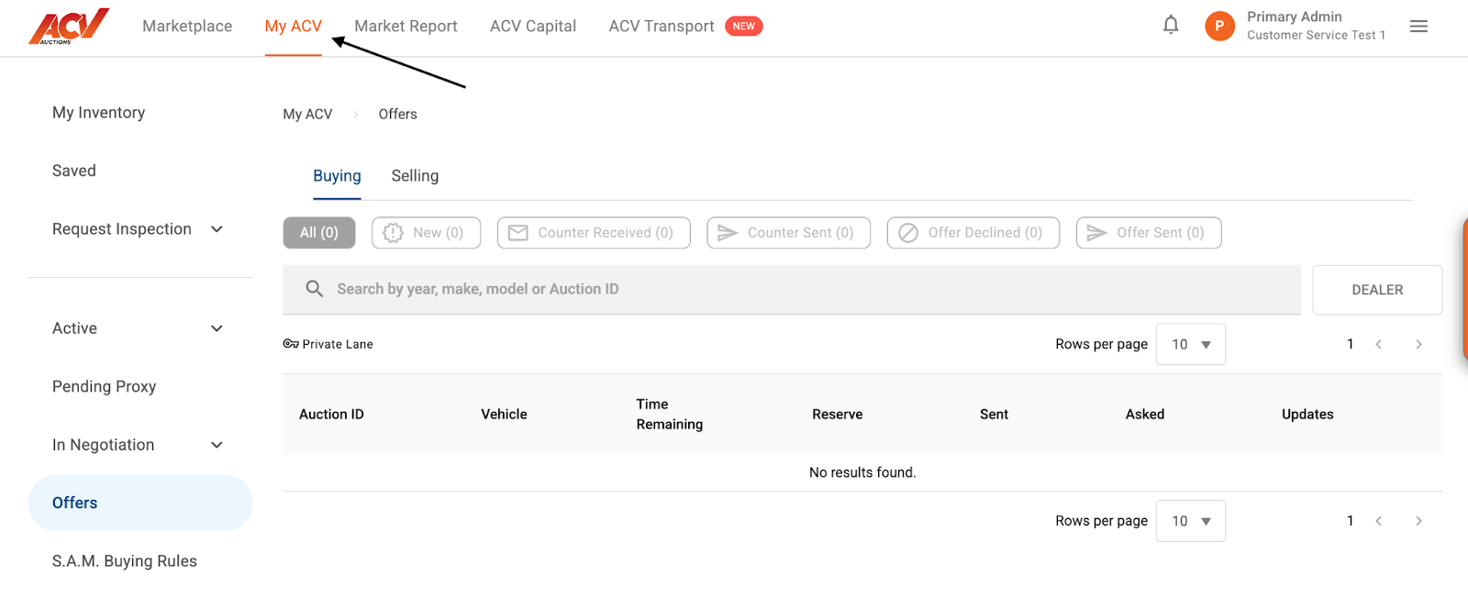Click the Private Lane label

[338, 345]
